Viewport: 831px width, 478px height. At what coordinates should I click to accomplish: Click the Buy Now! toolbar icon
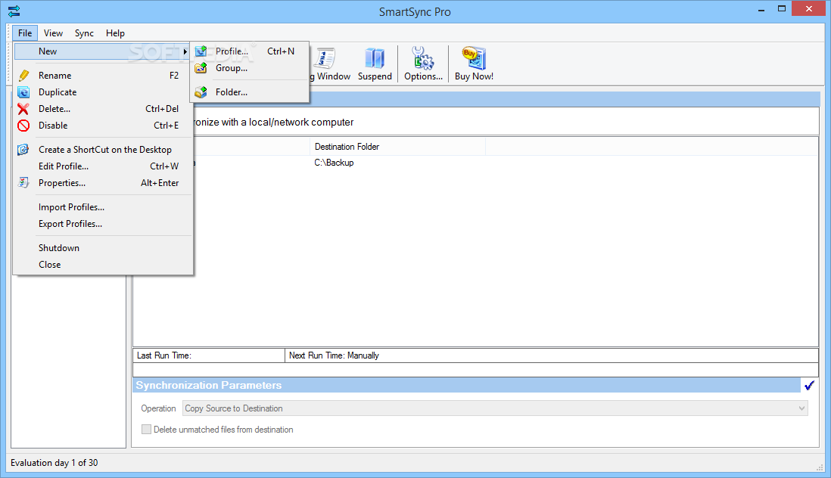(474, 58)
